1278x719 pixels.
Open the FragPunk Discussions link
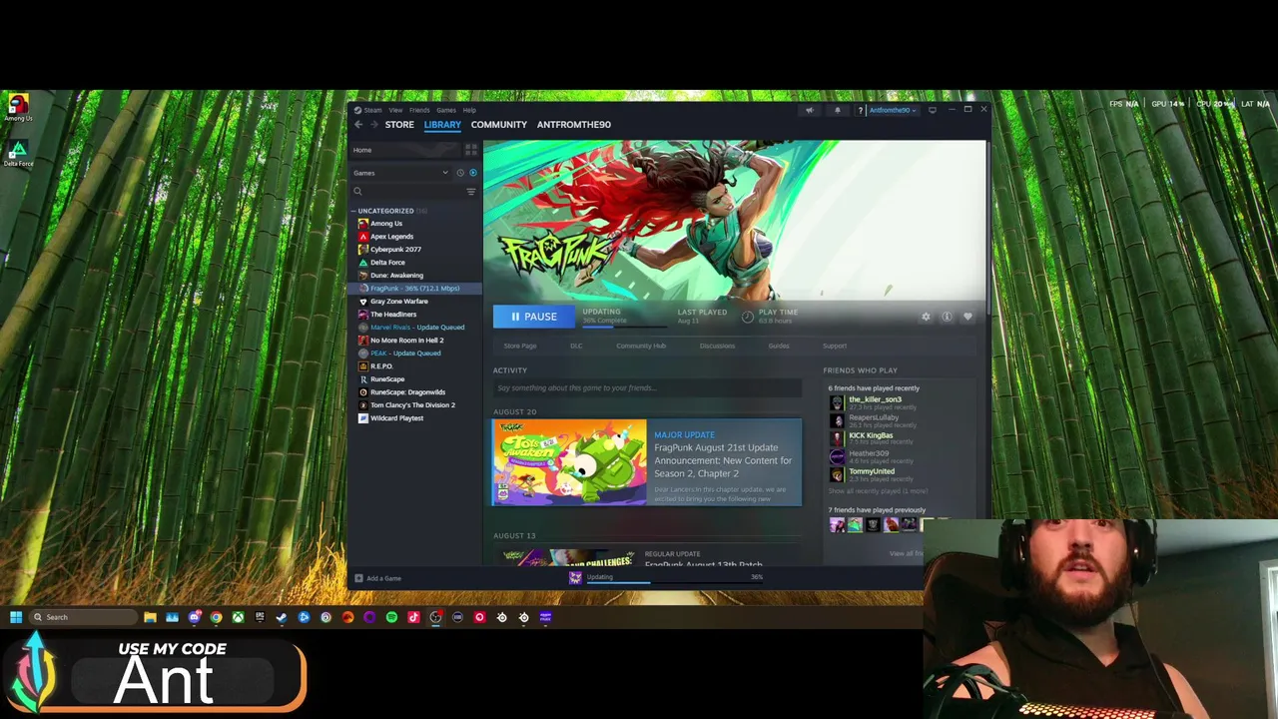tap(717, 346)
